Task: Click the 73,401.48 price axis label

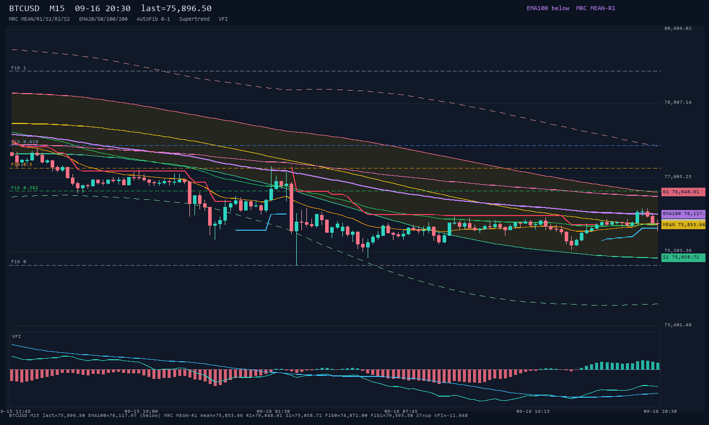Action: pos(678,325)
